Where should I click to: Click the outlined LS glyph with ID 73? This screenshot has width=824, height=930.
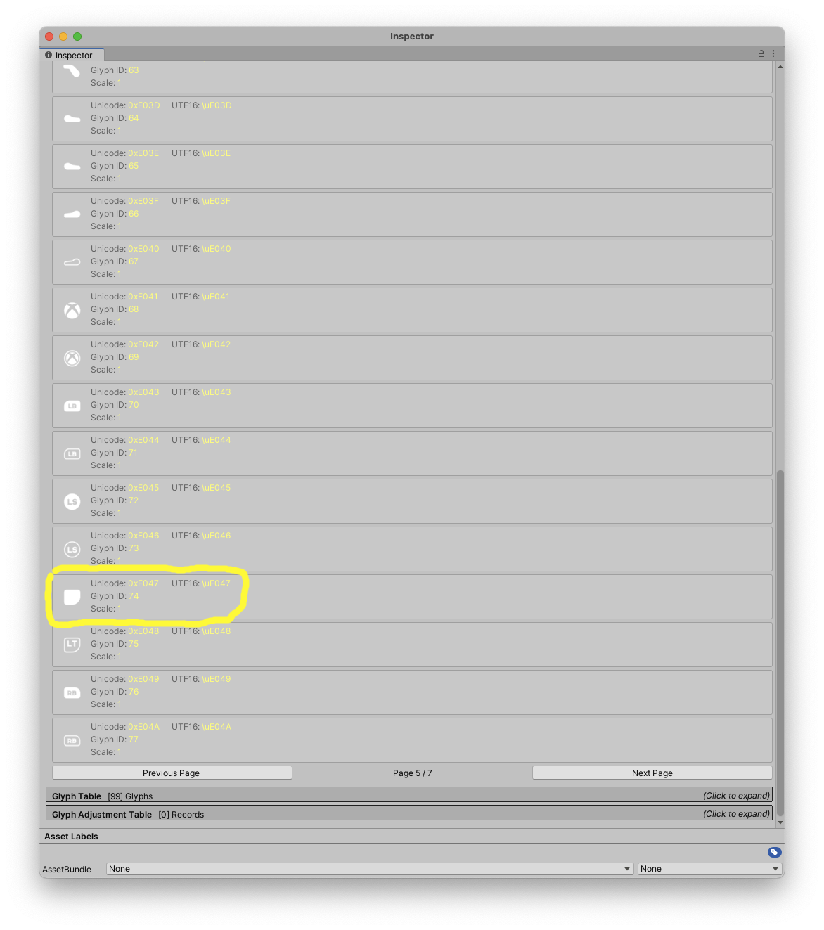point(72,549)
